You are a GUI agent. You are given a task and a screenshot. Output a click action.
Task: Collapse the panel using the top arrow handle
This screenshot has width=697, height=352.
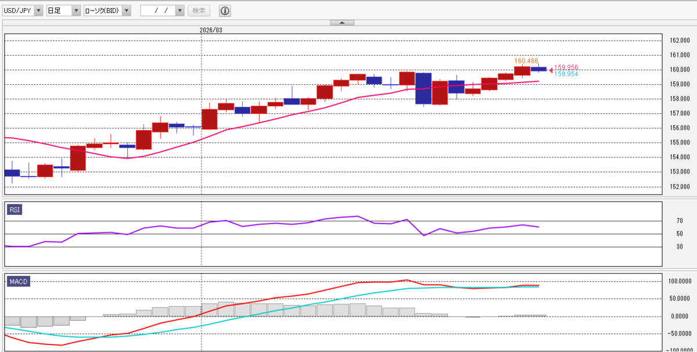342,23
